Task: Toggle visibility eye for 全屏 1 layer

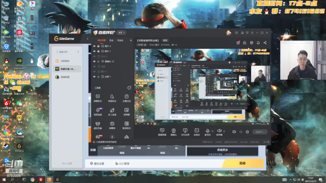Action: [95, 76]
